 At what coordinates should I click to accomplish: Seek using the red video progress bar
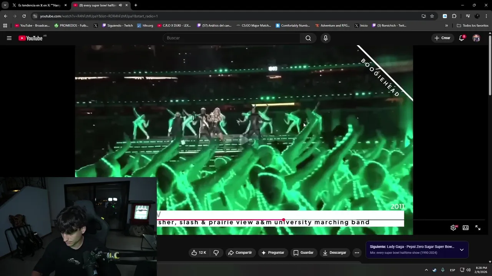220,220
